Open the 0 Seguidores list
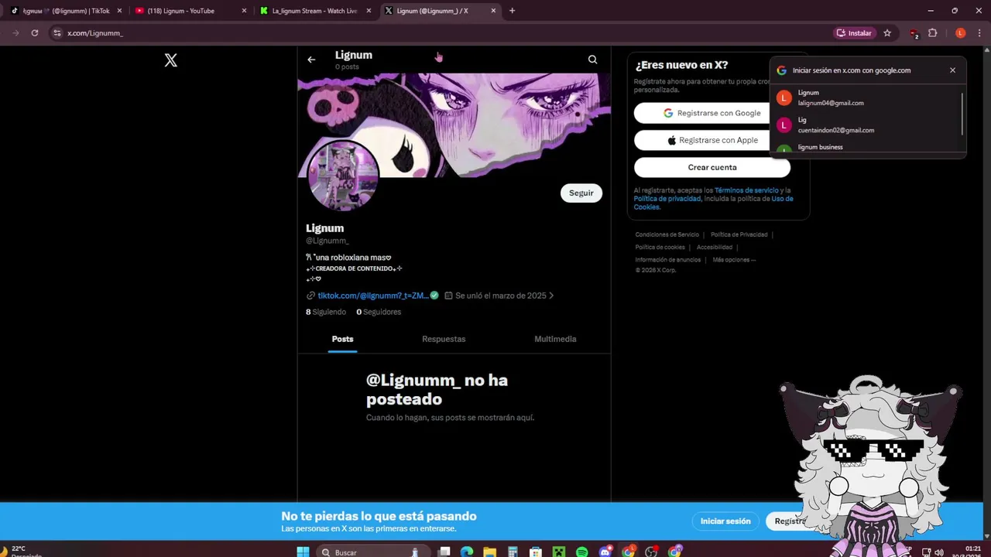This screenshot has height=557, width=991. pyautogui.click(x=379, y=312)
